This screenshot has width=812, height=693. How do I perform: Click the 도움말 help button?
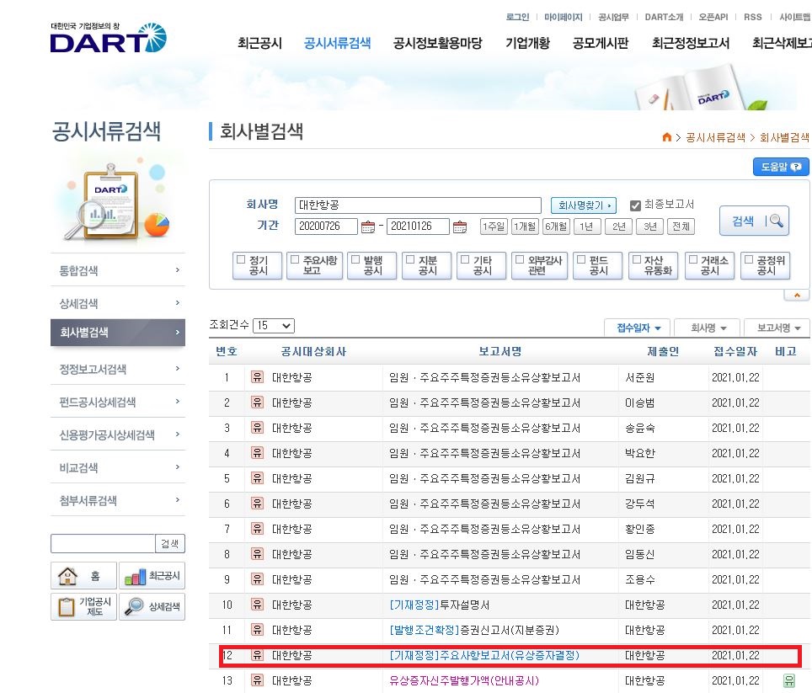coord(781,167)
